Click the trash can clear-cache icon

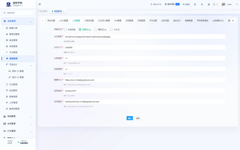[x=202, y=4]
